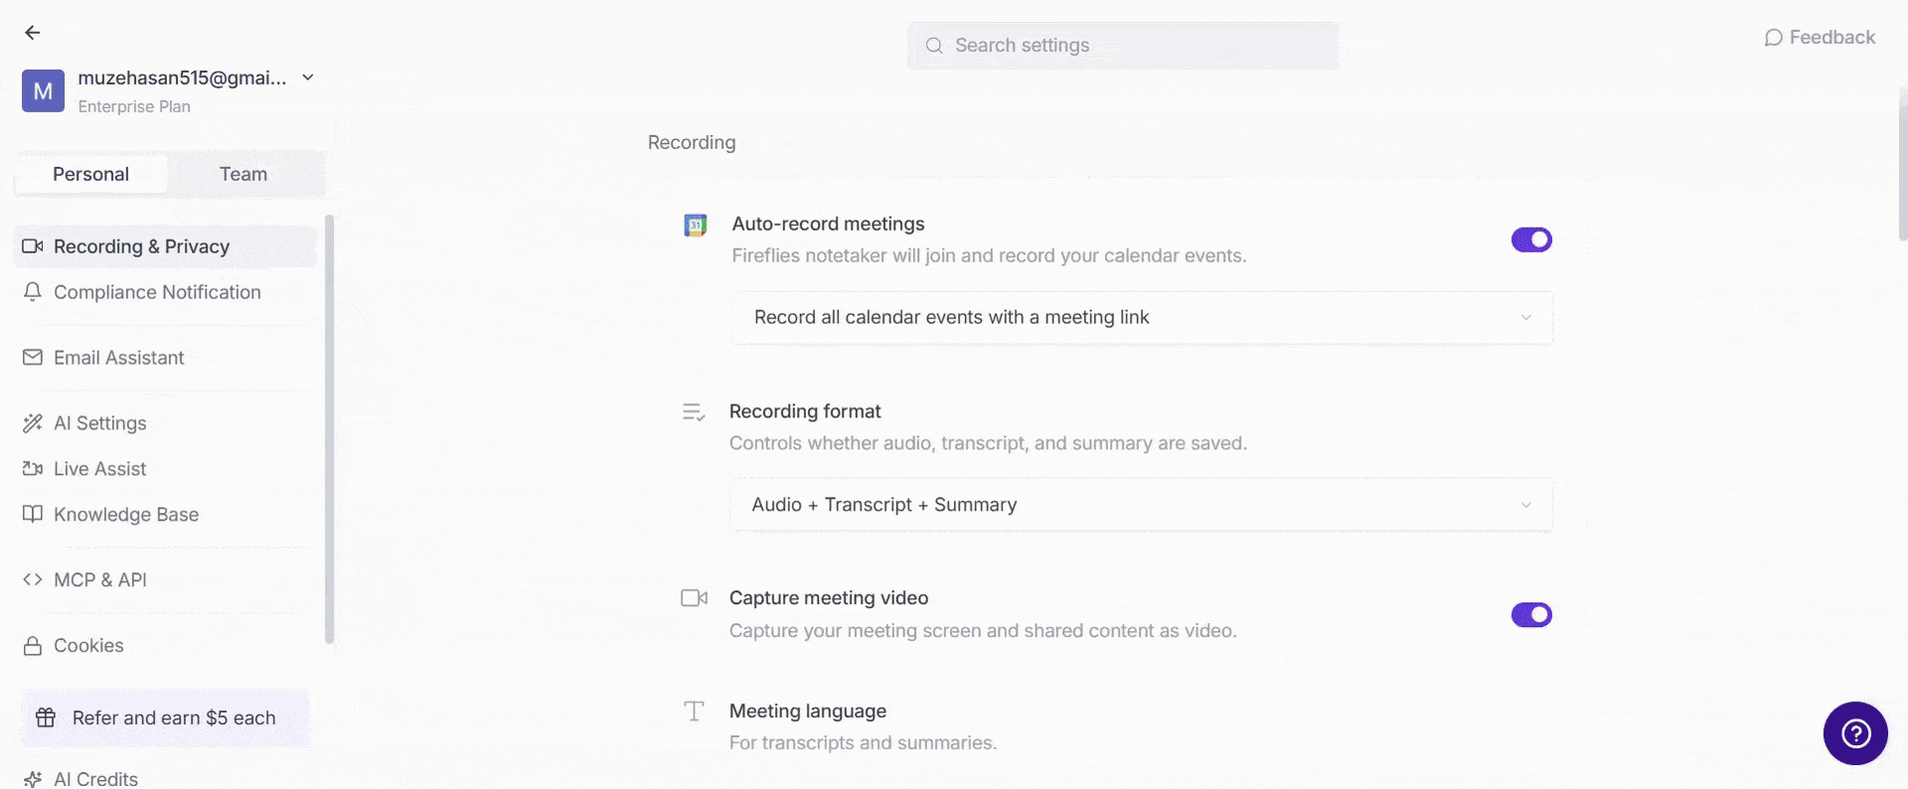Open Recording & Privacy settings
This screenshot has height=789, width=1908.
pyautogui.click(x=165, y=246)
